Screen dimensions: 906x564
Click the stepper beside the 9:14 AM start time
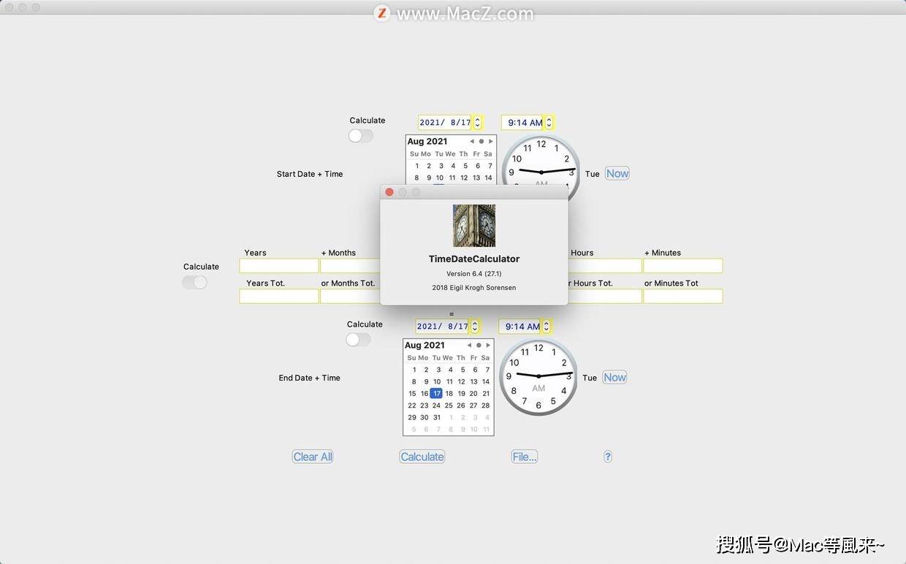[549, 122]
